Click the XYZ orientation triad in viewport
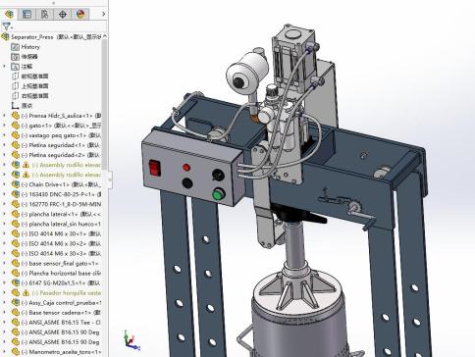The image size is (475, 357). (x=131, y=341)
